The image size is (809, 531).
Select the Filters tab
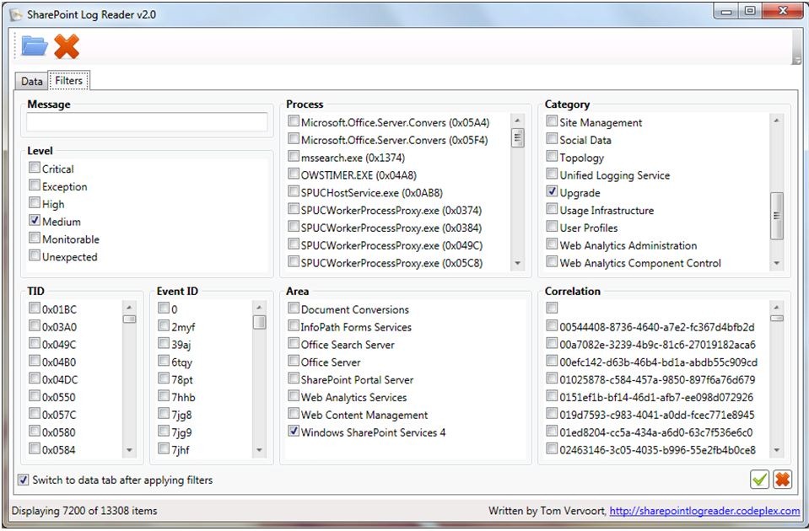click(x=68, y=81)
